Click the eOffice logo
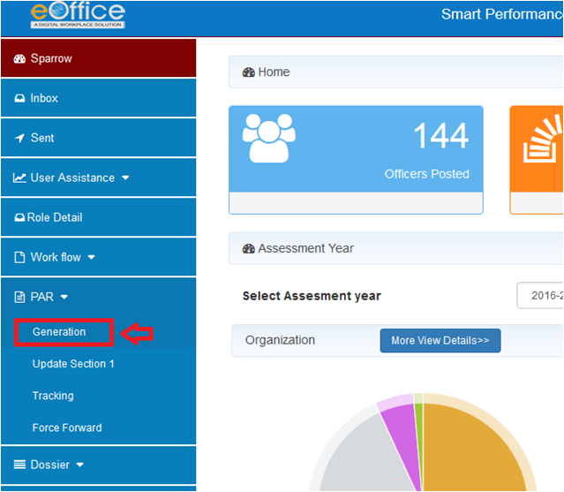 pos(78,15)
